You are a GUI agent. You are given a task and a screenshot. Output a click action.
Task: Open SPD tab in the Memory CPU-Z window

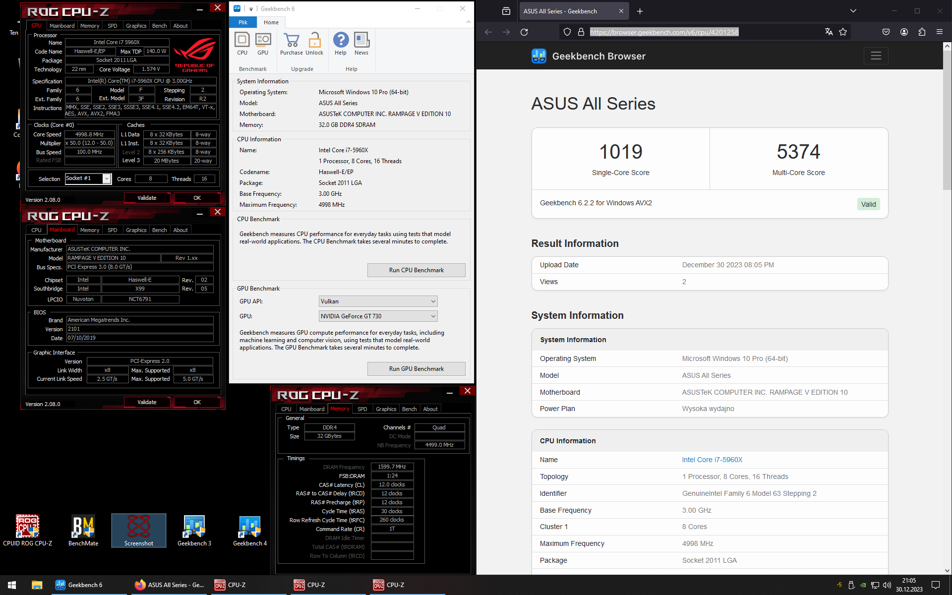click(x=362, y=409)
